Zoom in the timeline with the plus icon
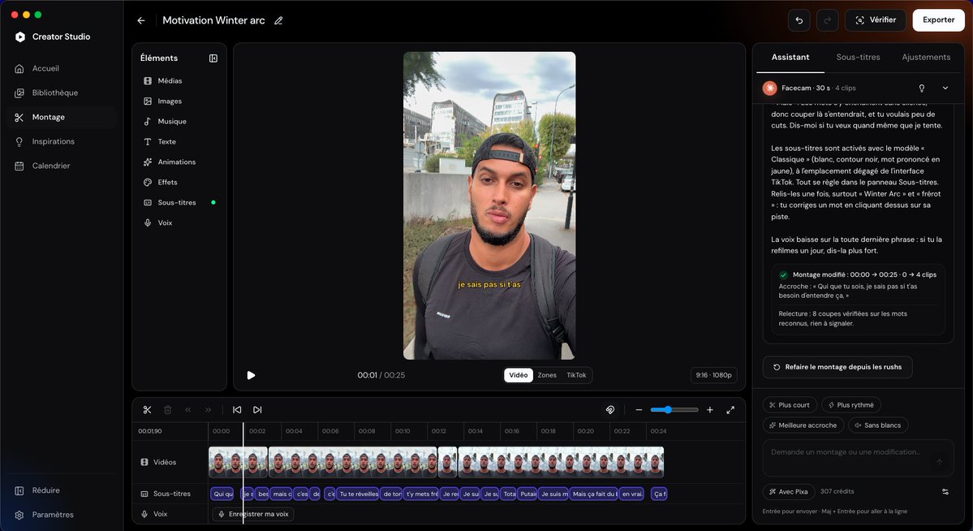This screenshot has width=973, height=531. coord(710,410)
